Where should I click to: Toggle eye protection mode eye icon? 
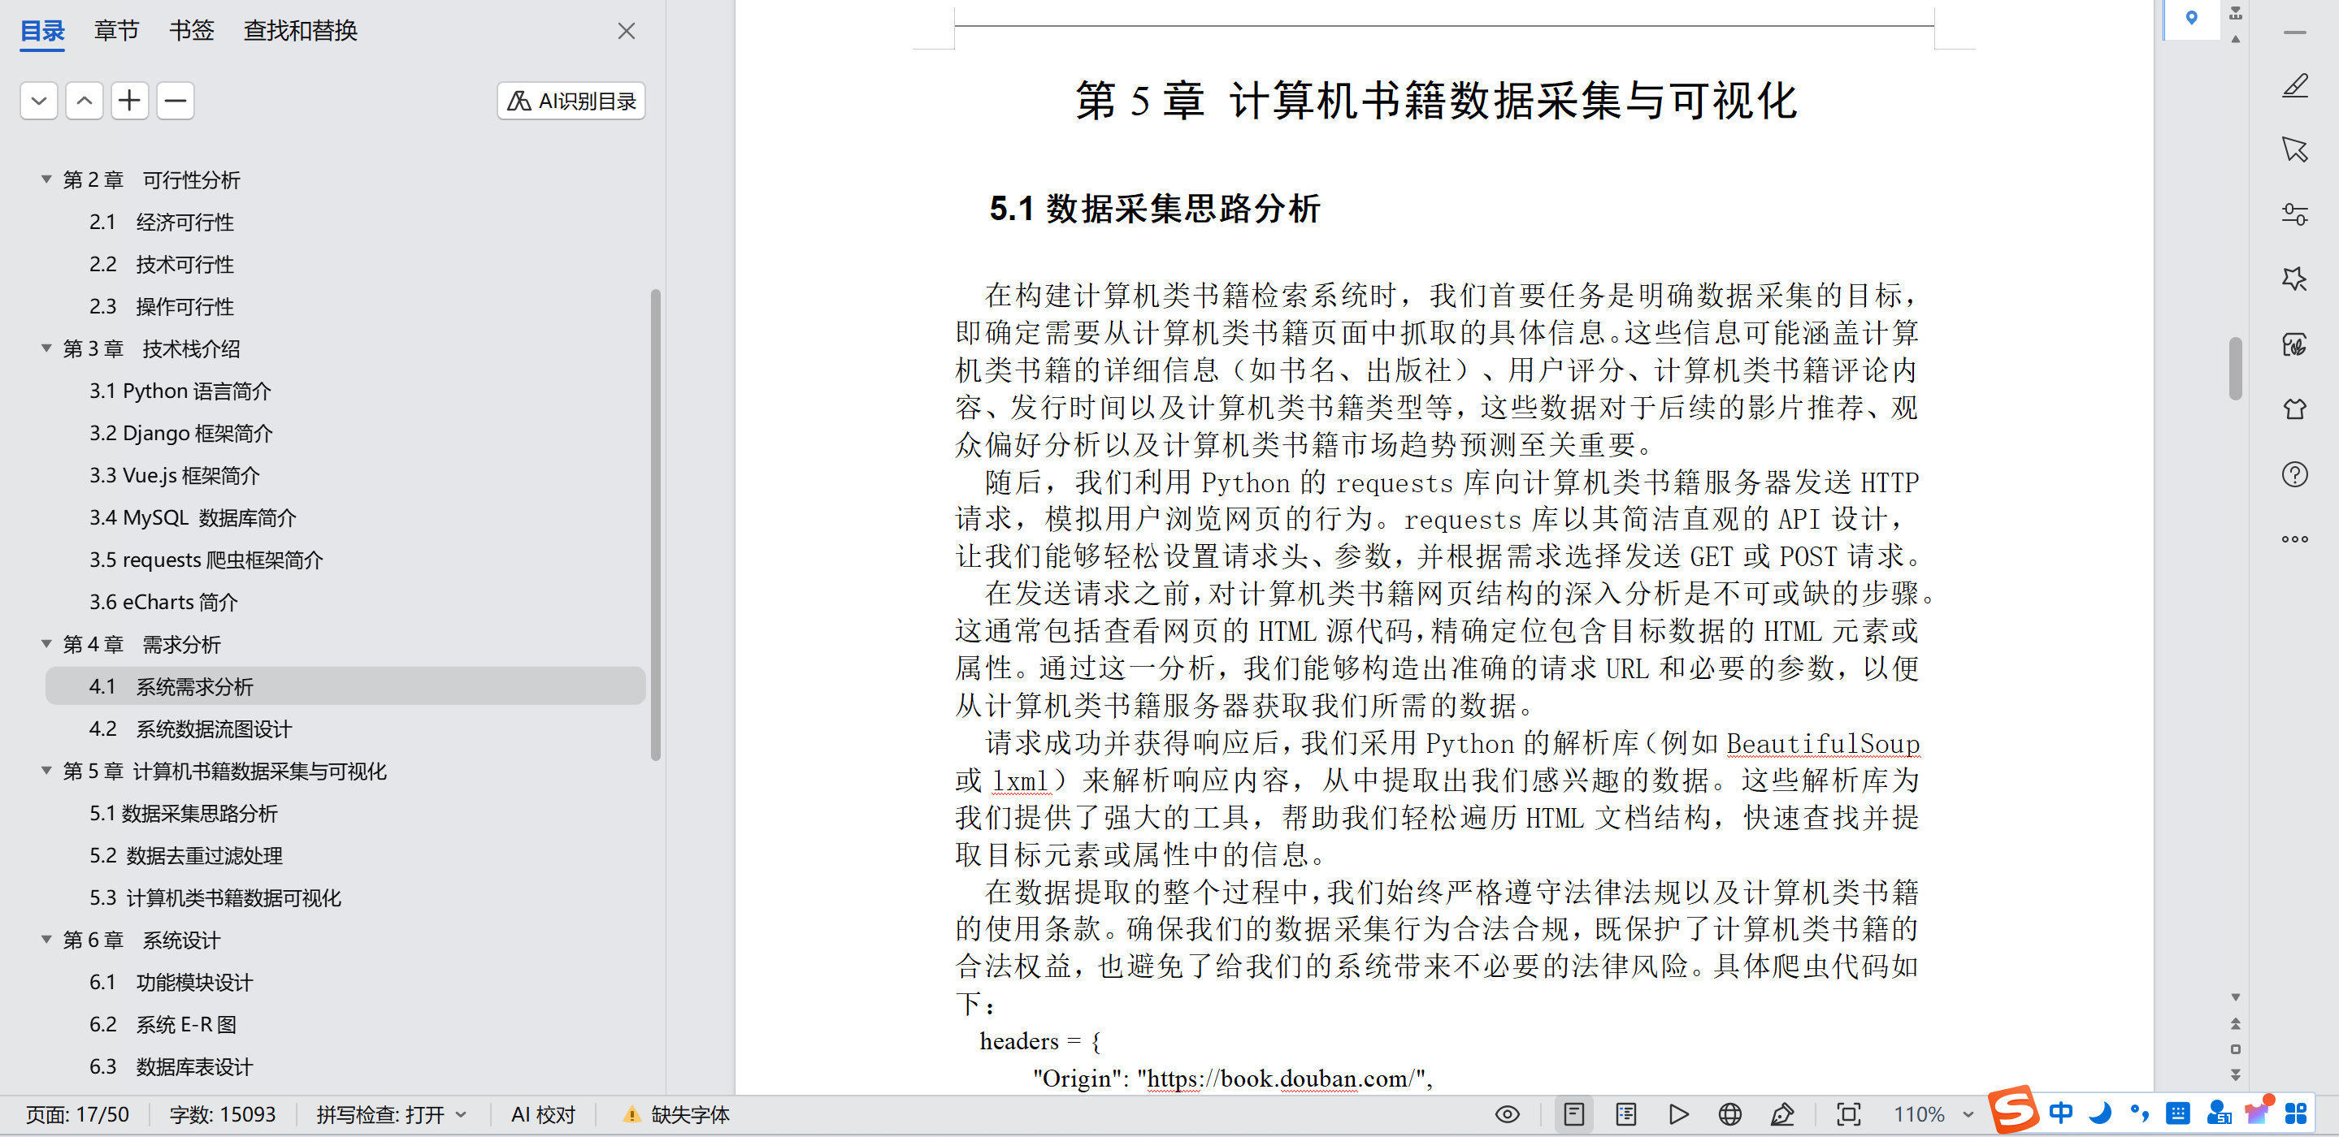click(1508, 1114)
